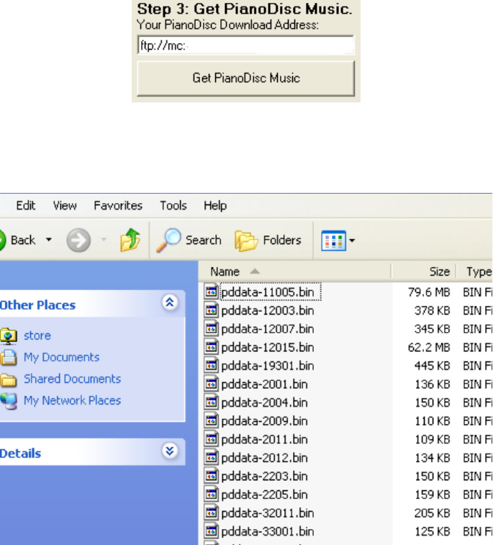493x545 pixels.
Task: Click the file icon of pddata-2009.bin
Action: click(x=212, y=420)
